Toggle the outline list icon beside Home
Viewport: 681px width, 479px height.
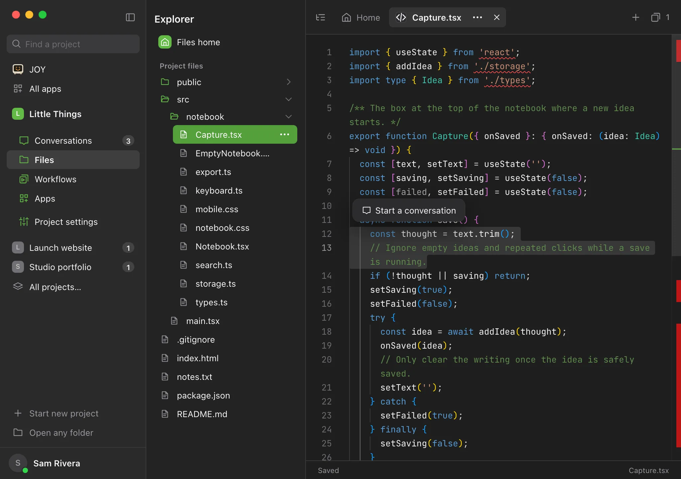click(320, 17)
